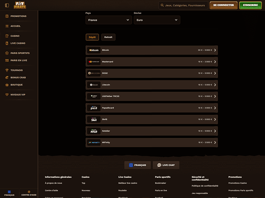Switch to the Dépôt tab
Screen dimensions: 265x198
click(x=92, y=37)
